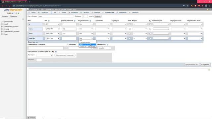The image size is (212, 119).
Task: Reload the browser page
Action: pyautogui.click(x=10, y=6)
